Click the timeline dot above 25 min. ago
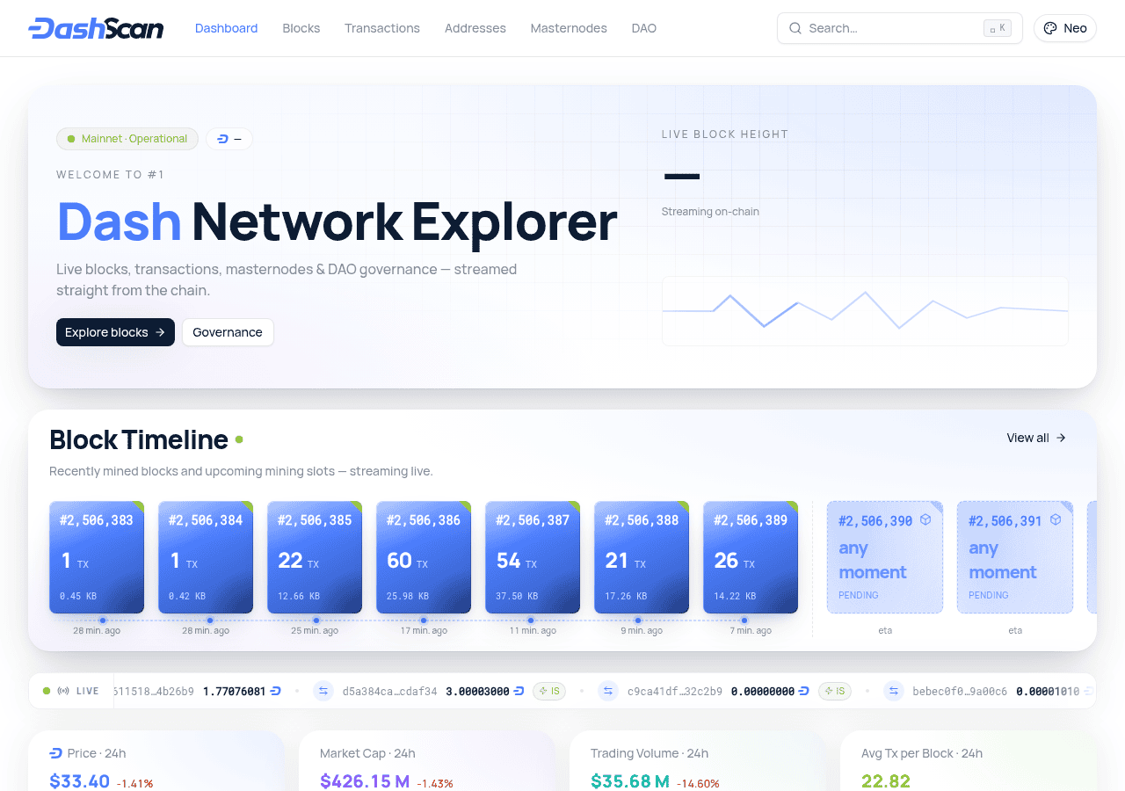Viewport: 1125px width, 791px height. pos(316,620)
